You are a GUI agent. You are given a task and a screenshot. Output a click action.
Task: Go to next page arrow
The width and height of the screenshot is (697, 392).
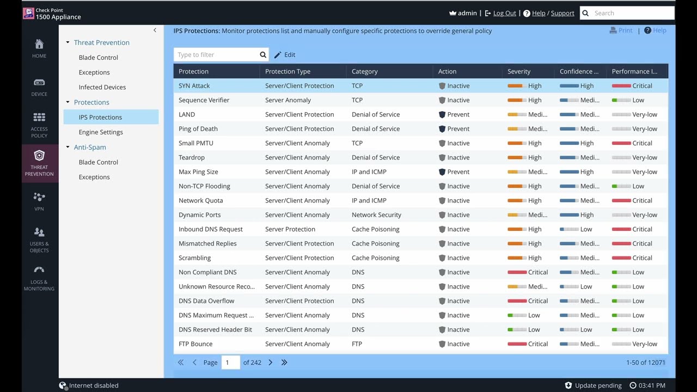click(270, 363)
